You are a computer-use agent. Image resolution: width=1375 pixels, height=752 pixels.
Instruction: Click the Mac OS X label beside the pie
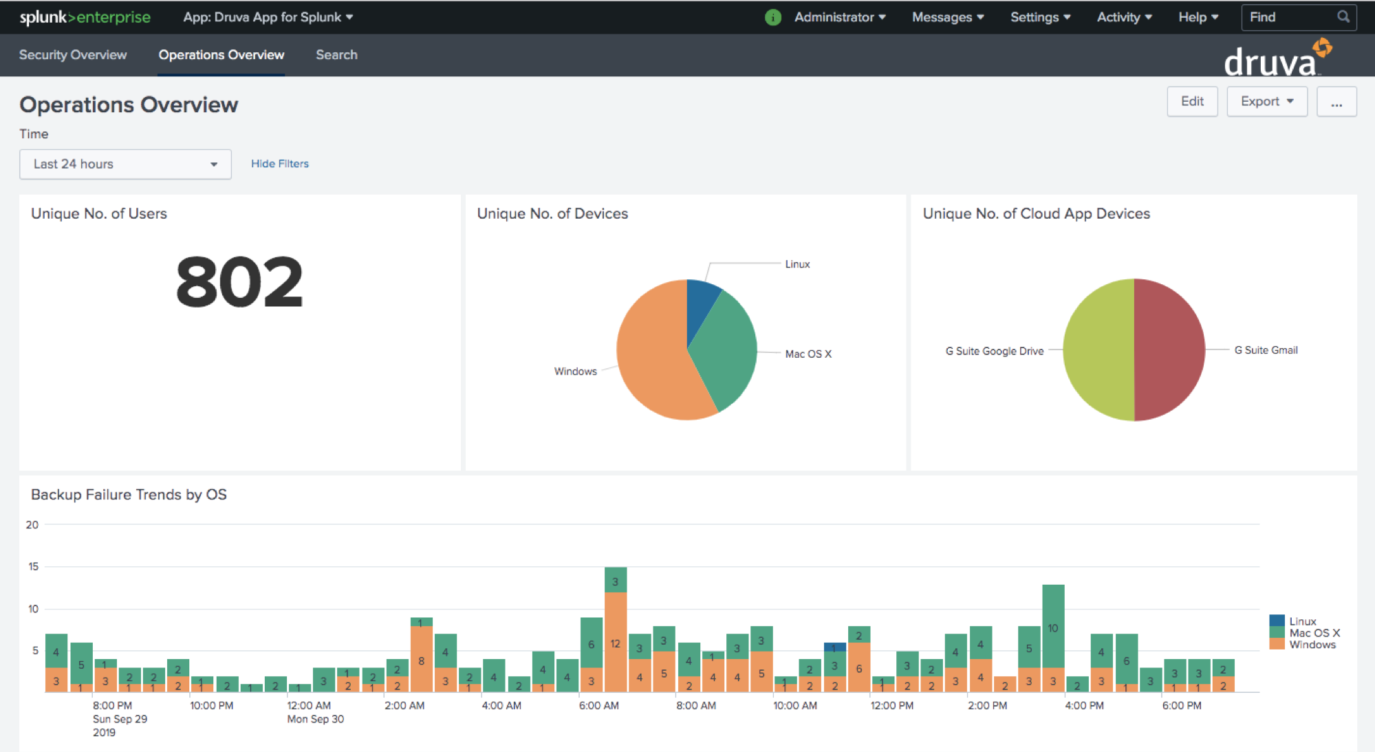pos(808,354)
